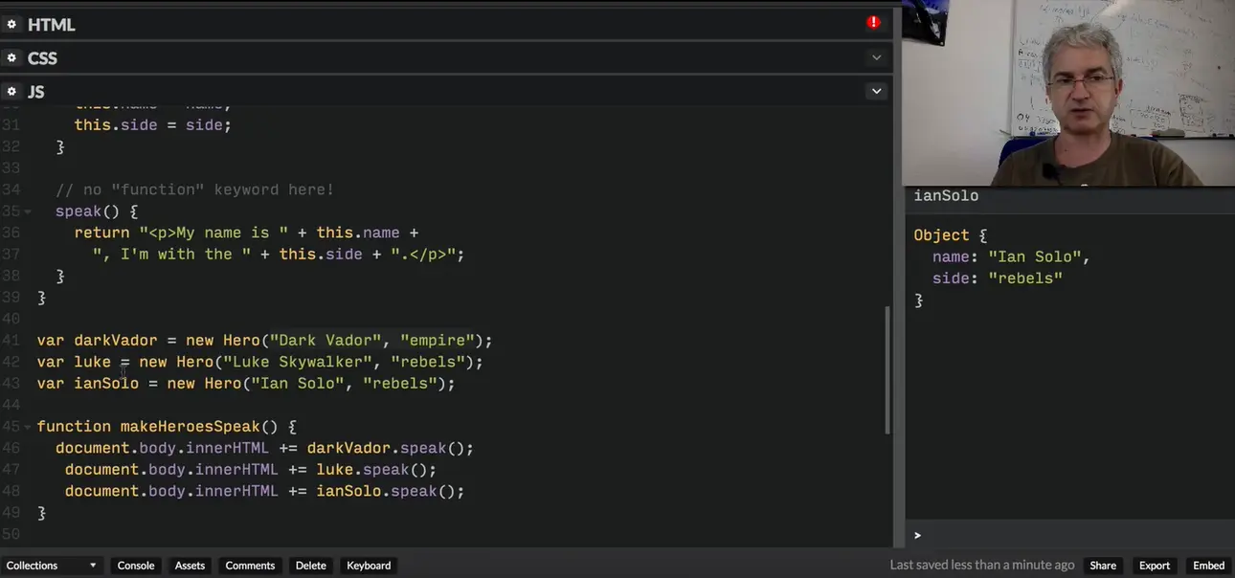Select the JS editor panel header
Viewport: 1235px width, 578px height.
[x=446, y=91]
